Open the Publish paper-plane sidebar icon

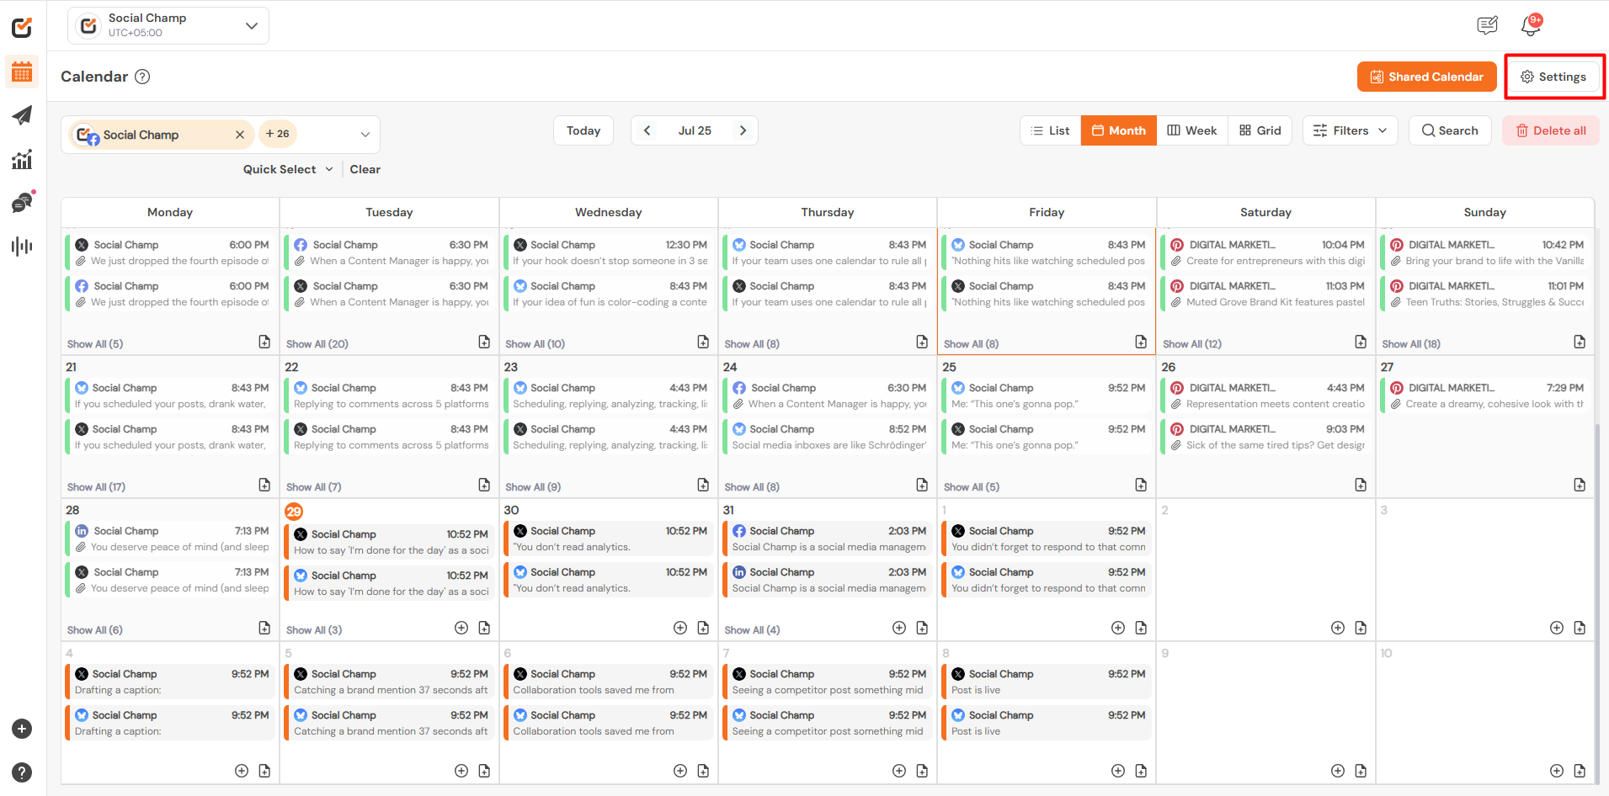click(22, 115)
